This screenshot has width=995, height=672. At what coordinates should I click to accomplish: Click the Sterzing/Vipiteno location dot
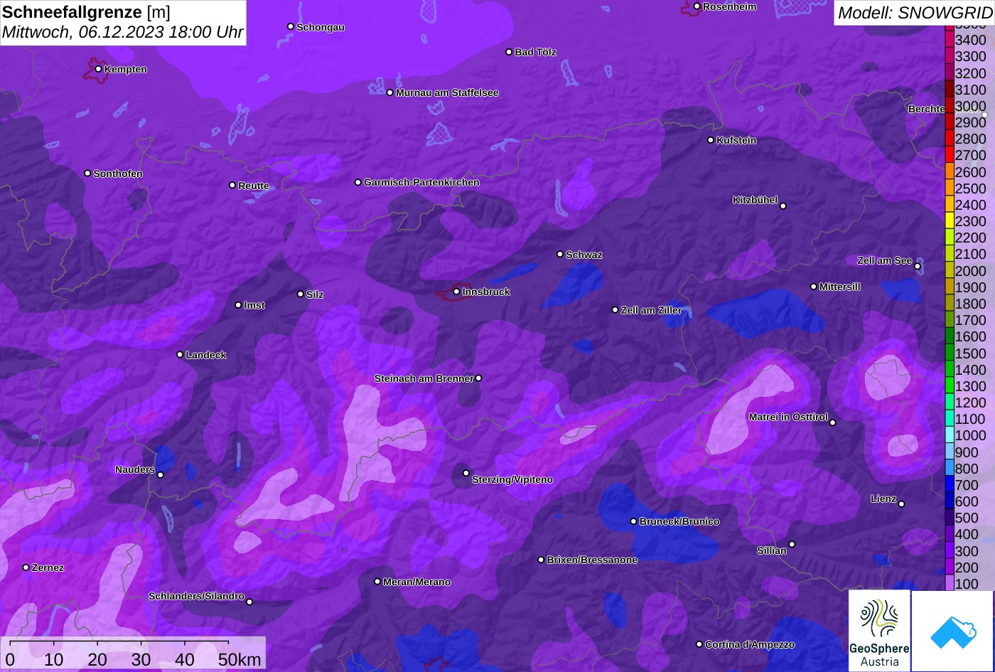(x=466, y=473)
